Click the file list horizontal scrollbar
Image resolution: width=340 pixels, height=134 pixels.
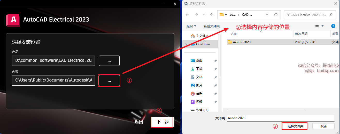[x=266, y=110]
